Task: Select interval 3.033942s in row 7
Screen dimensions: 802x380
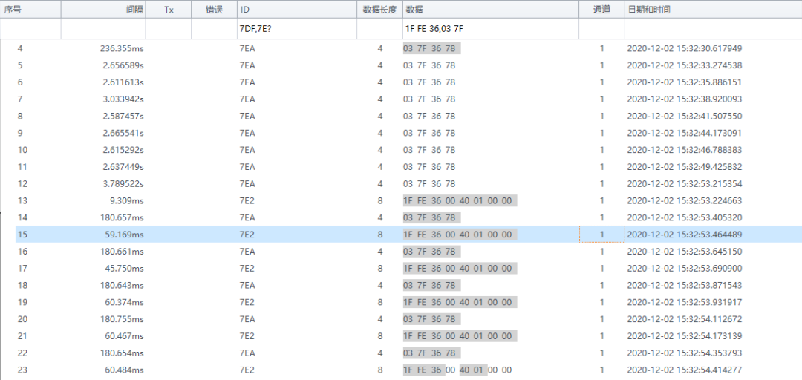Action: pyautogui.click(x=122, y=99)
